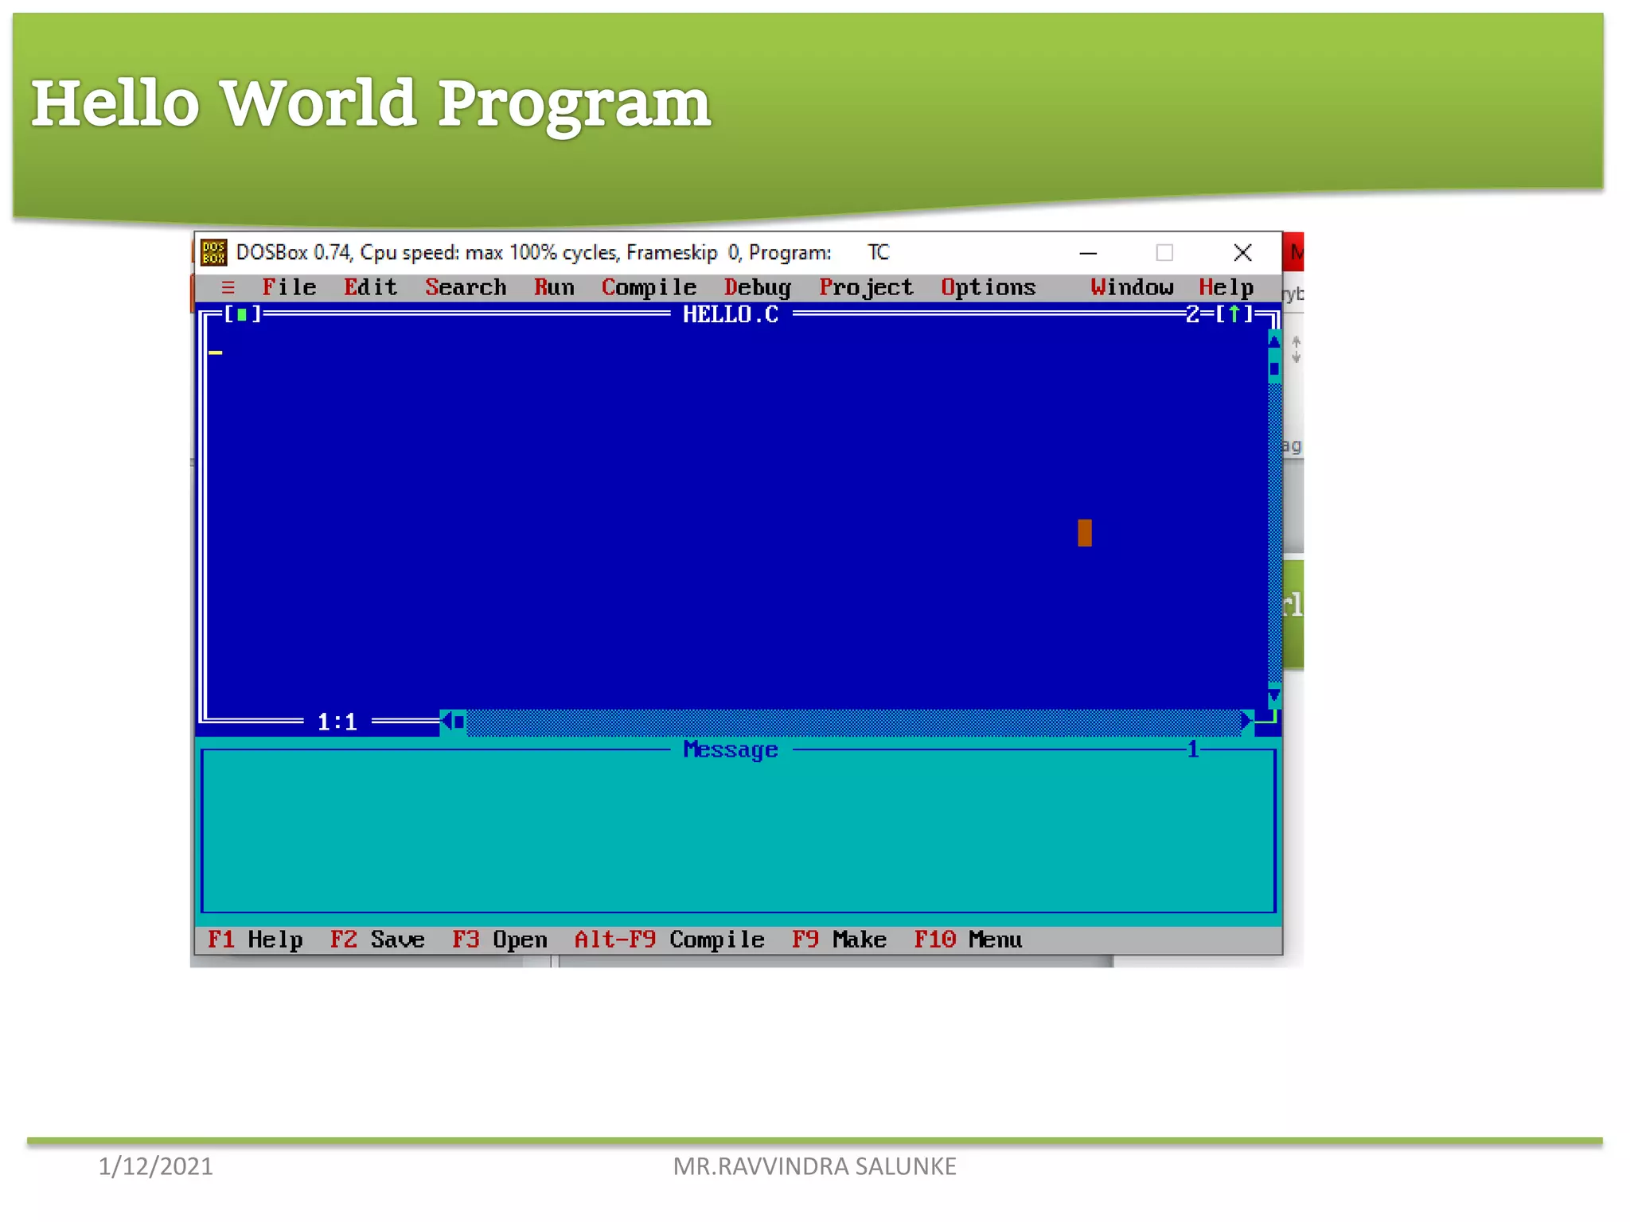Open the system menu (≡) icon

(228, 287)
